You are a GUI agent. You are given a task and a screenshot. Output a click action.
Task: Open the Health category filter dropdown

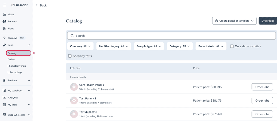pyautogui.click(x=114, y=46)
